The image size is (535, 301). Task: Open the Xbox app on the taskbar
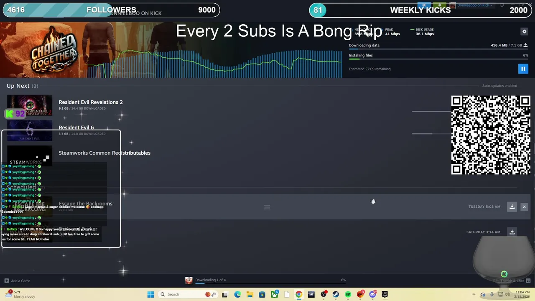coord(274,294)
